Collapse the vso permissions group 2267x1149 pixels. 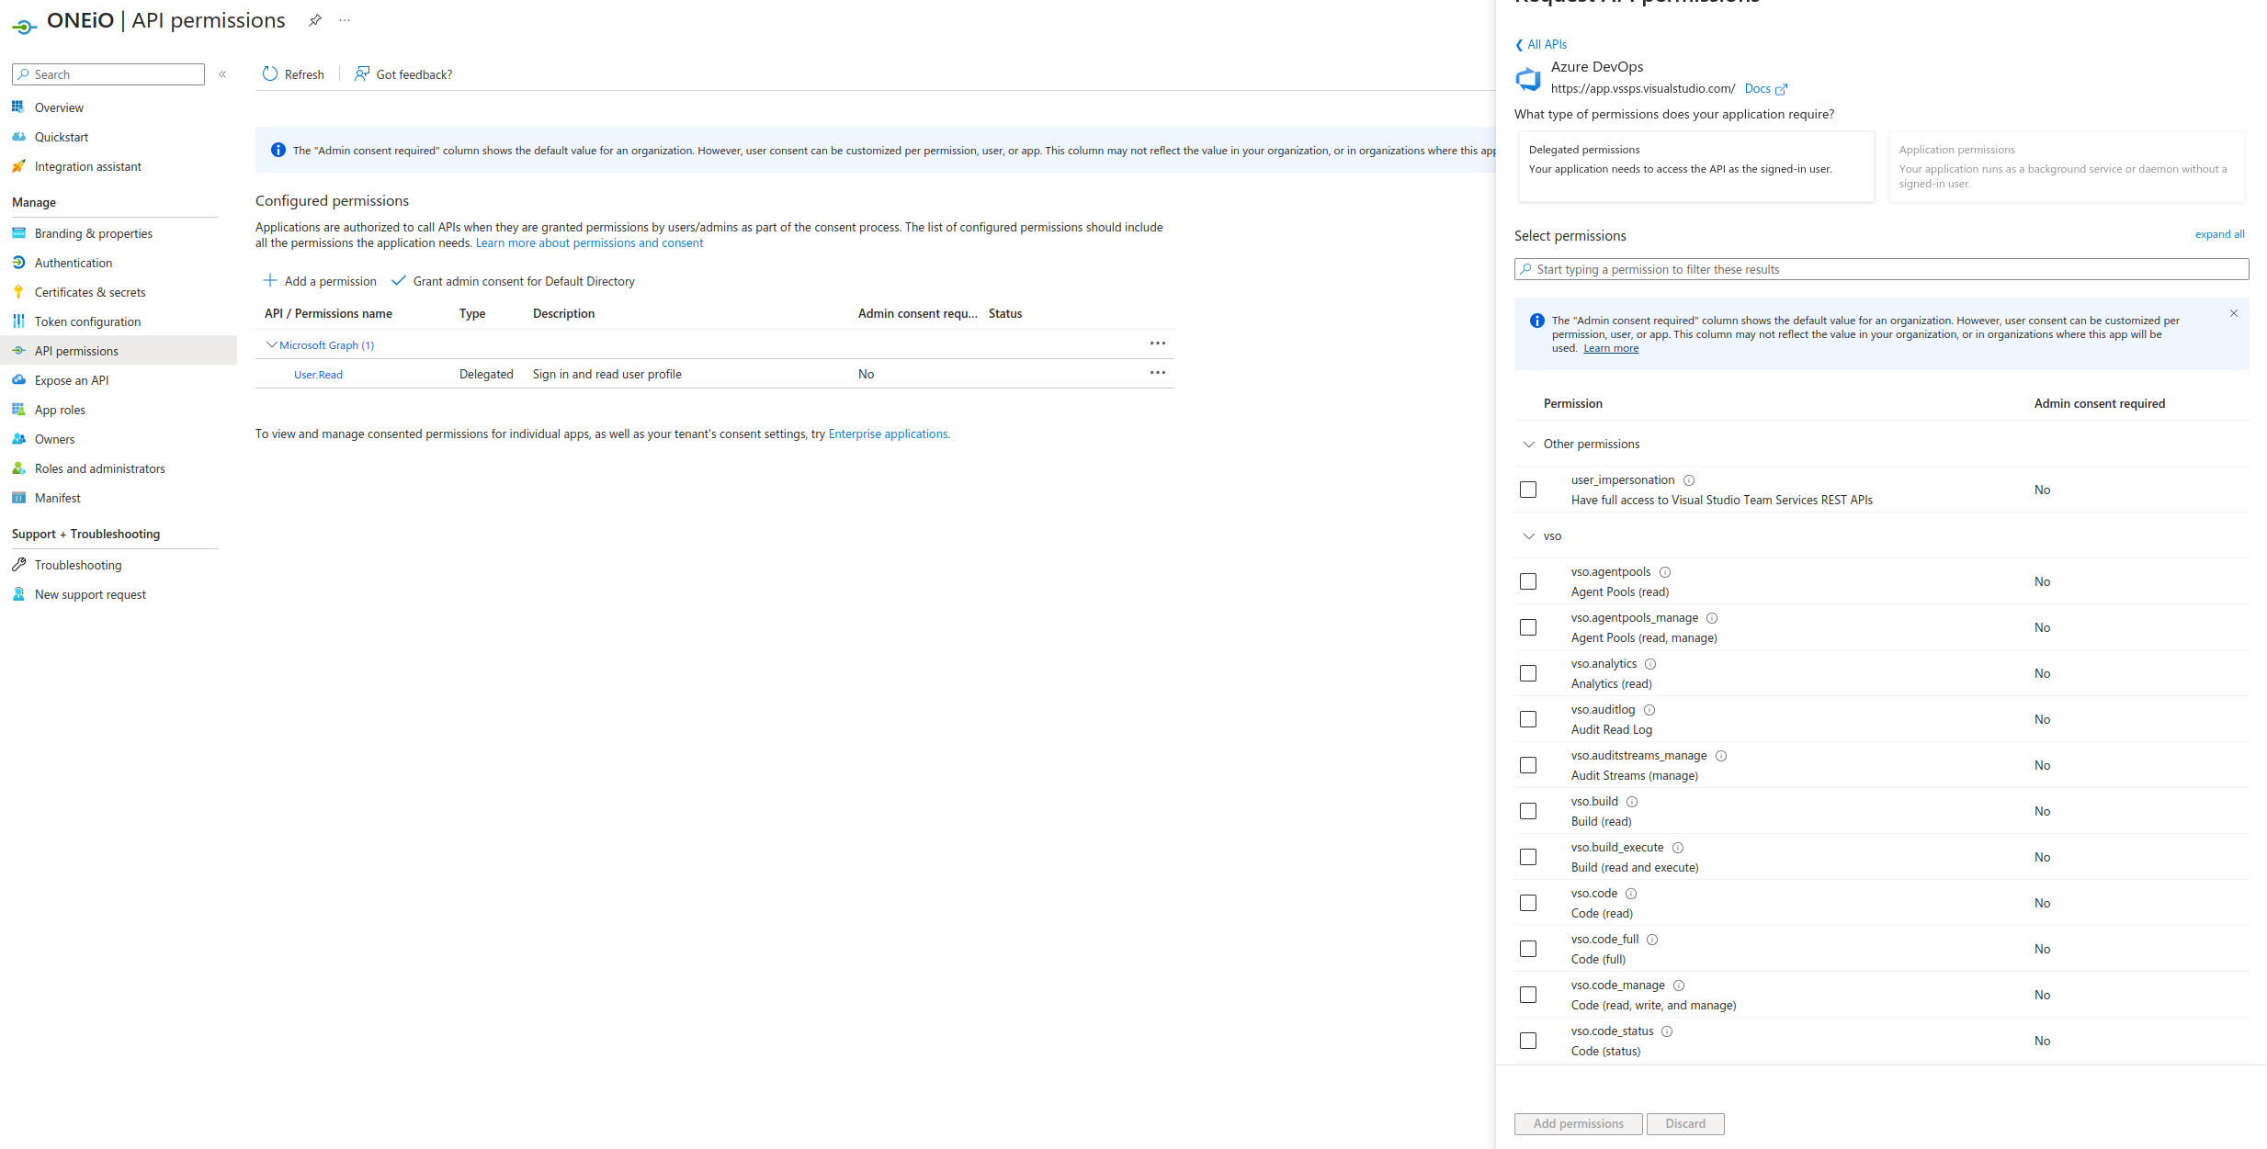coord(1529,536)
